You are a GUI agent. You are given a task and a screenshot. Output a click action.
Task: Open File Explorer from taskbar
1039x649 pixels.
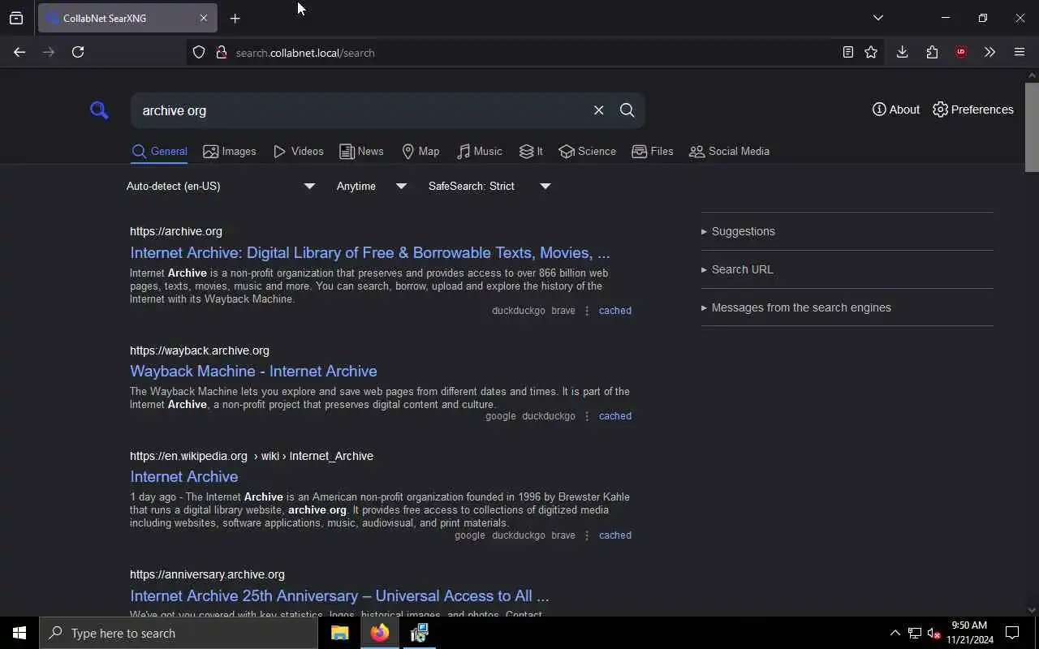(x=340, y=633)
